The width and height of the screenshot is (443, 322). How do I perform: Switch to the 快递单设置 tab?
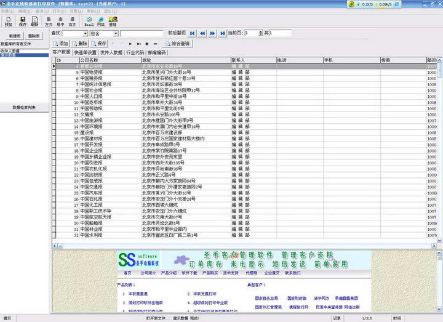point(86,53)
